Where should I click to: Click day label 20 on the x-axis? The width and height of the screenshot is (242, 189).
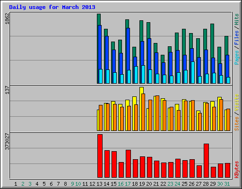(149, 184)
